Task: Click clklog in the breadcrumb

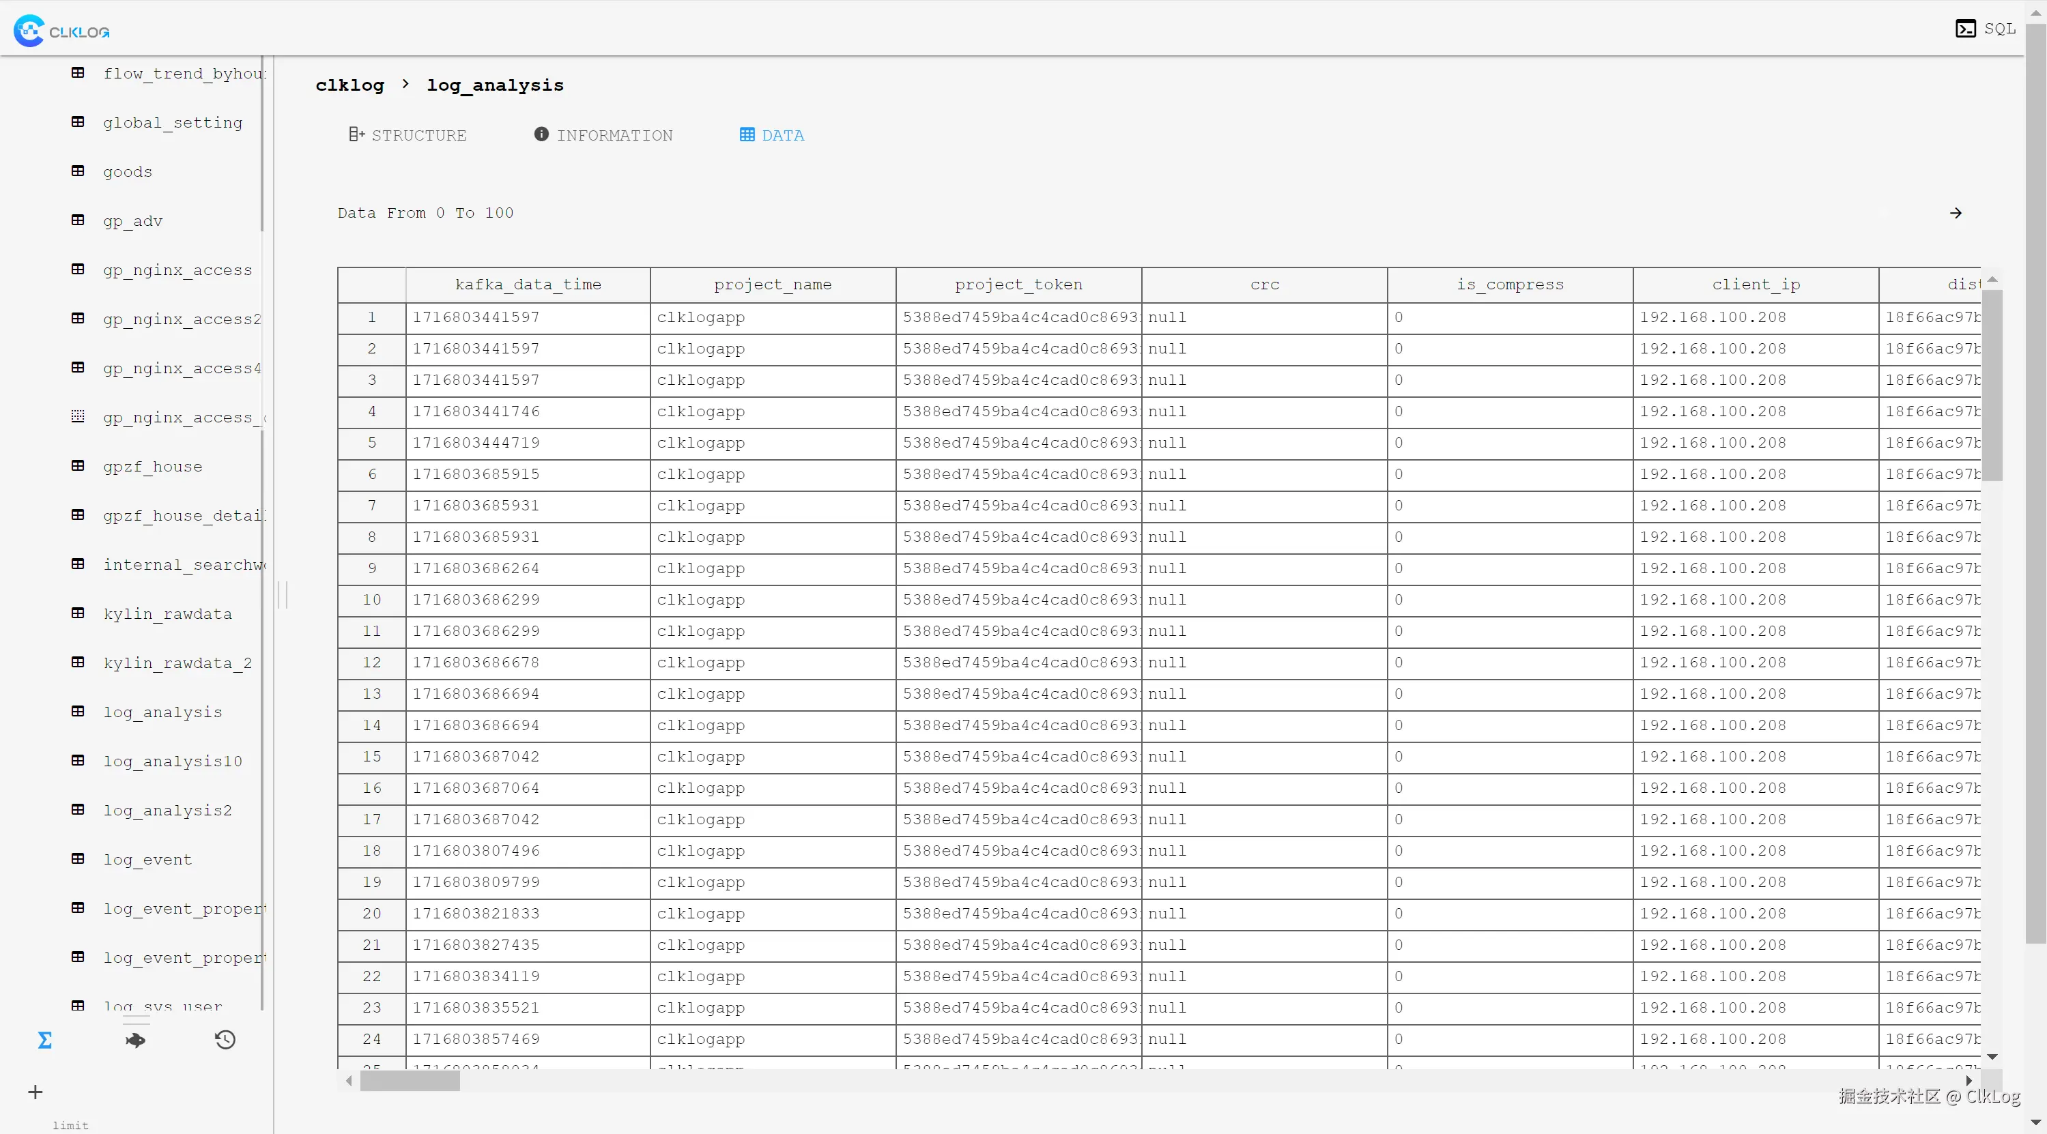Action: point(349,85)
